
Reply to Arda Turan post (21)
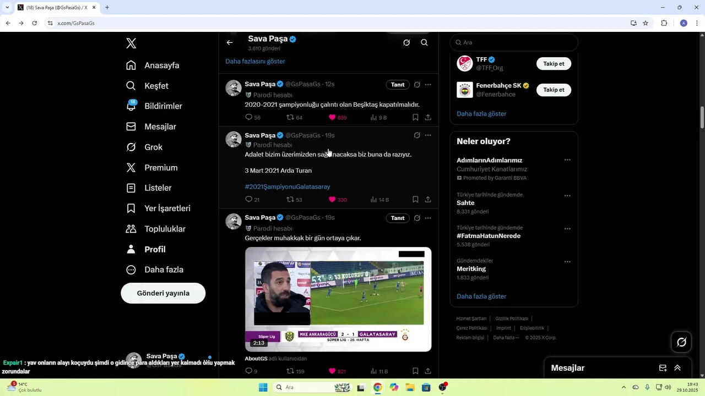252,200
